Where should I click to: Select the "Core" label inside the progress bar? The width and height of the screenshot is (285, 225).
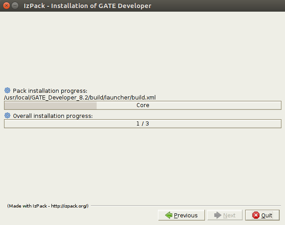[x=143, y=105]
